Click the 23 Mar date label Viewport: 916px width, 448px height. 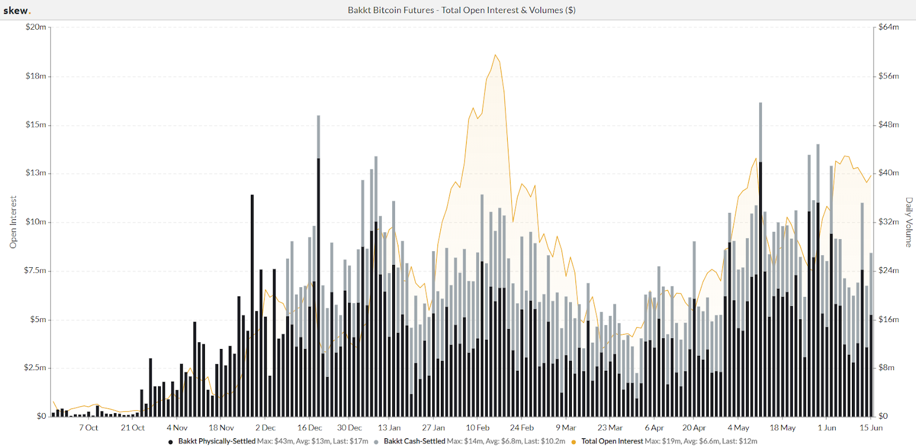coord(610,428)
